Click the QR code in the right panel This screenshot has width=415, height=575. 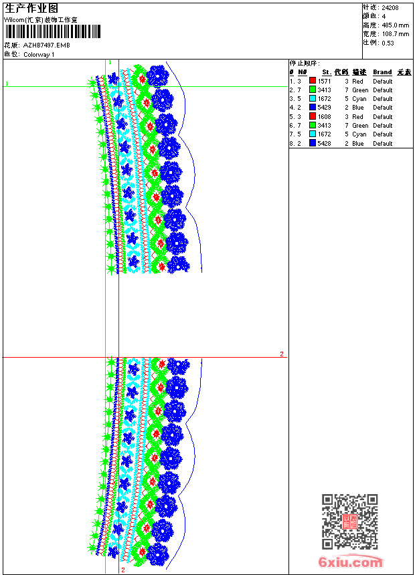[350, 522]
